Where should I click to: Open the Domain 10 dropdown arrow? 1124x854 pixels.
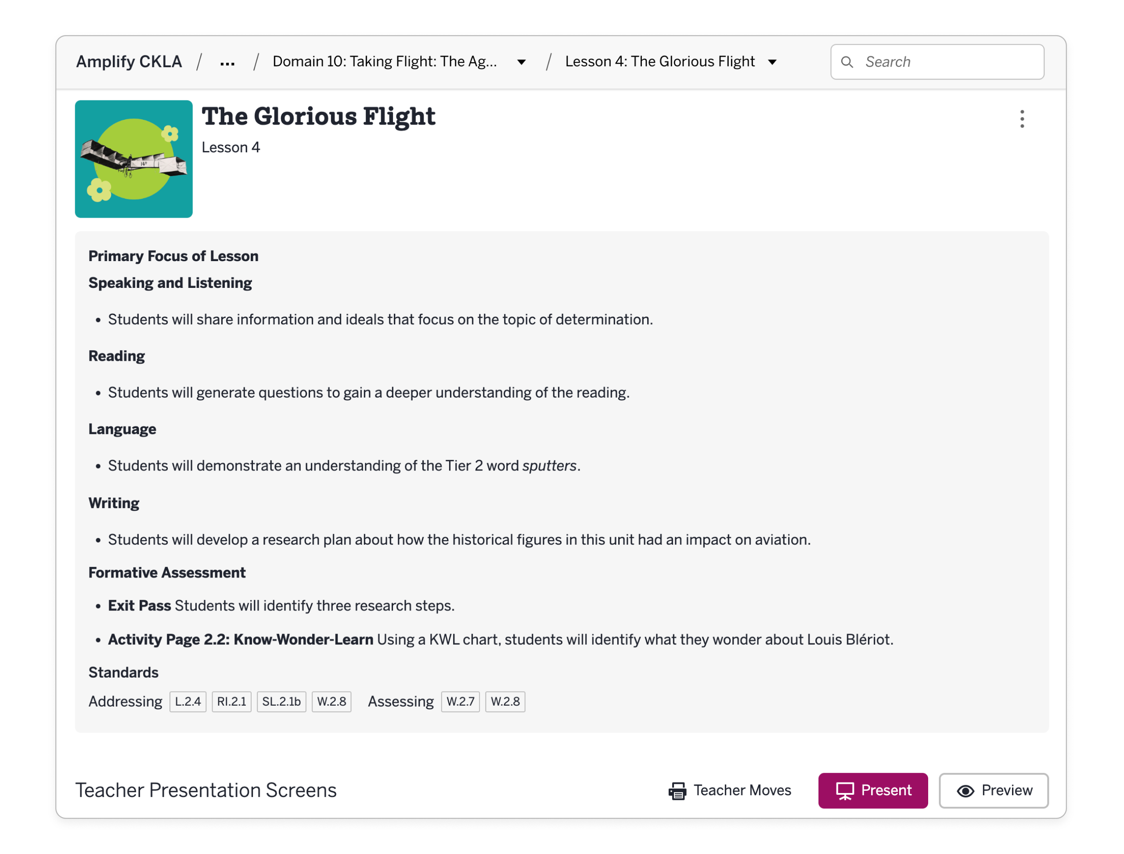tap(521, 62)
